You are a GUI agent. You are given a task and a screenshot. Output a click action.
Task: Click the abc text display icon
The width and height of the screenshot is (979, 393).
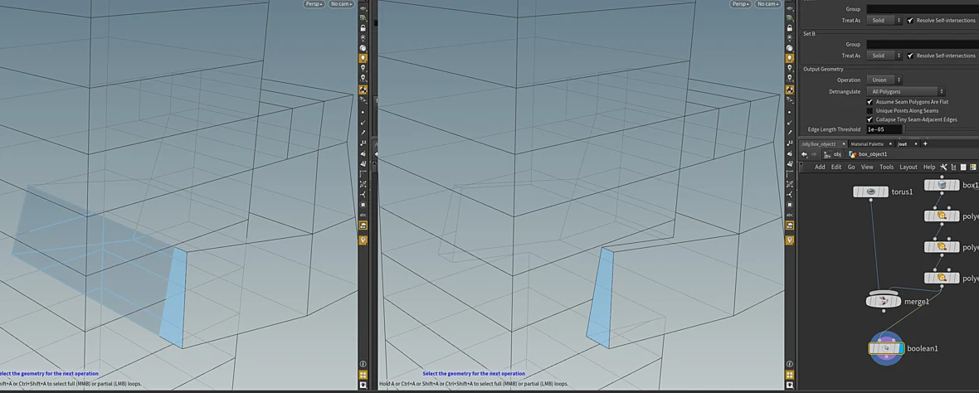pyautogui.click(x=363, y=216)
